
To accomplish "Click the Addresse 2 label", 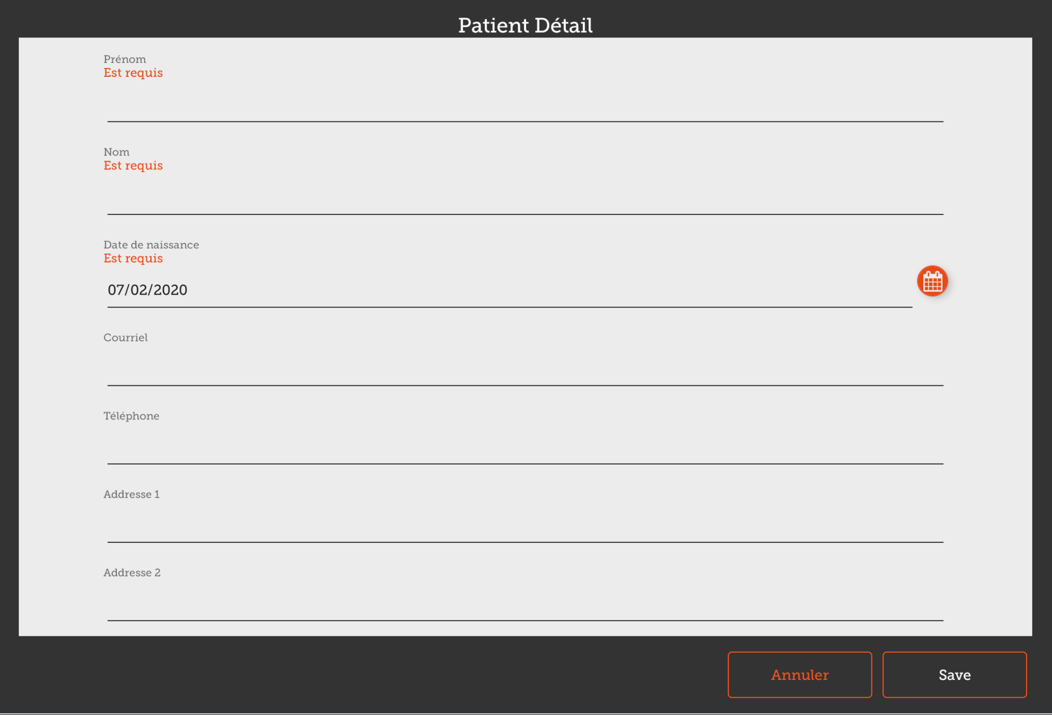I will pos(132,572).
